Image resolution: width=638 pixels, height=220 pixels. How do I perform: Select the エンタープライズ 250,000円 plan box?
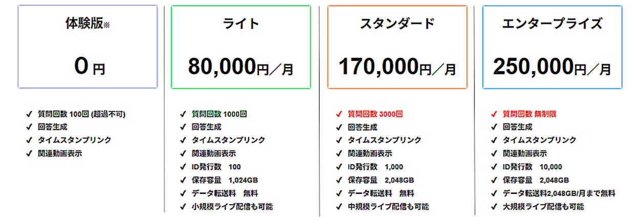point(552,47)
